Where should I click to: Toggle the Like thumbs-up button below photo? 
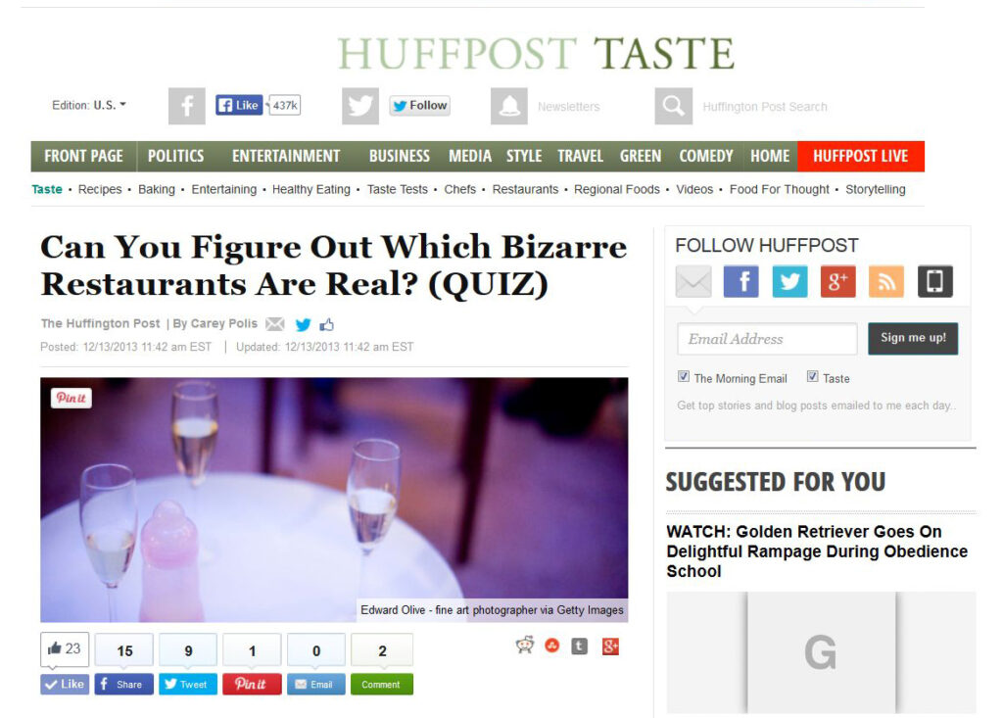pyautogui.click(x=65, y=684)
